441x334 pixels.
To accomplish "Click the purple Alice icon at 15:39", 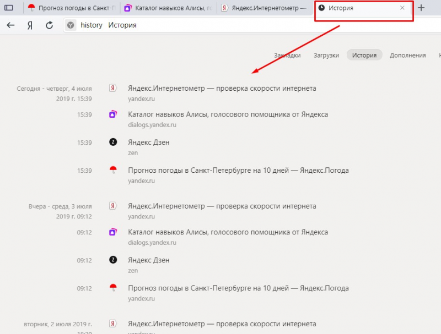I will coord(113,114).
